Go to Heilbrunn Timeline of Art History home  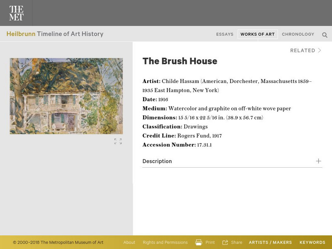point(55,34)
